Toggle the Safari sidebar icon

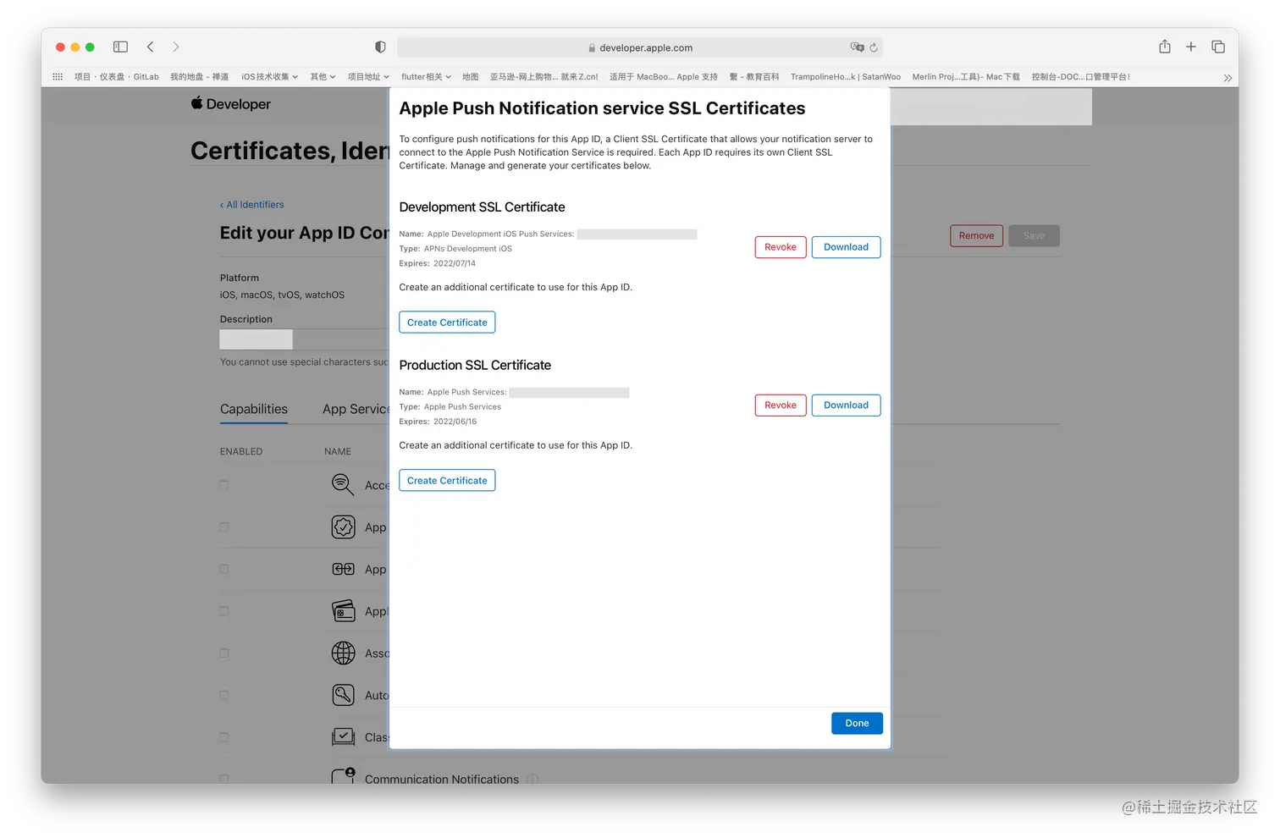coord(120,47)
